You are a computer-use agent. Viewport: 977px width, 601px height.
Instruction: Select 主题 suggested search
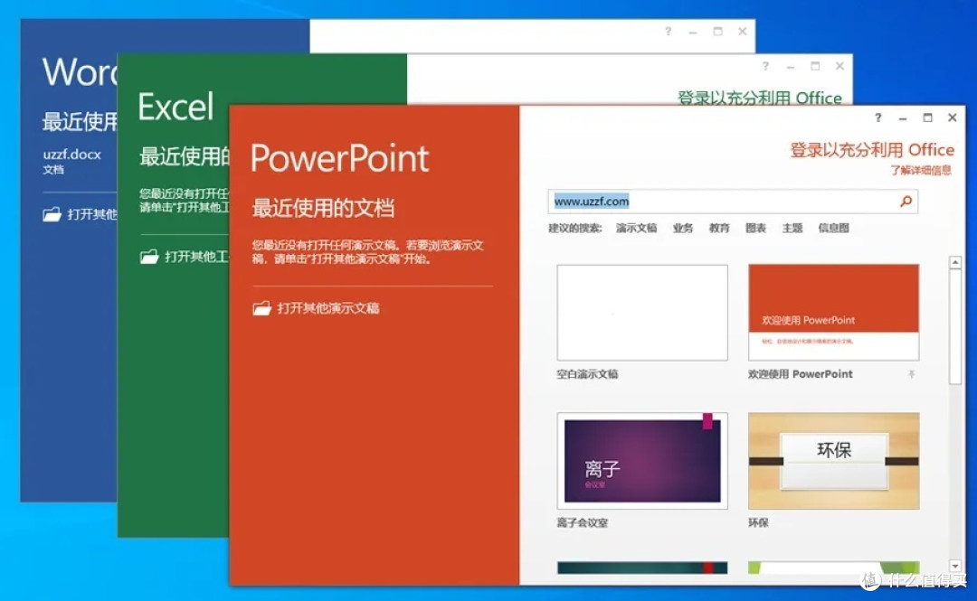[x=792, y=228]
